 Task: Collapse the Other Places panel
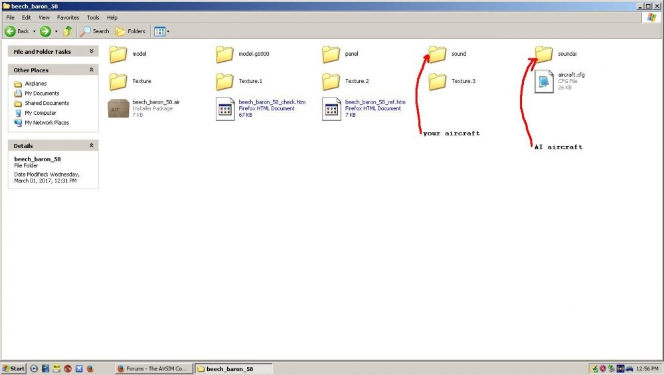pyautogui.click(x=91, y=70)
